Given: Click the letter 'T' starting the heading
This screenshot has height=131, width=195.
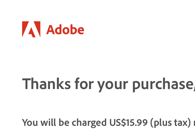Looking at the screenshot, I should click(x=26, y=84).
